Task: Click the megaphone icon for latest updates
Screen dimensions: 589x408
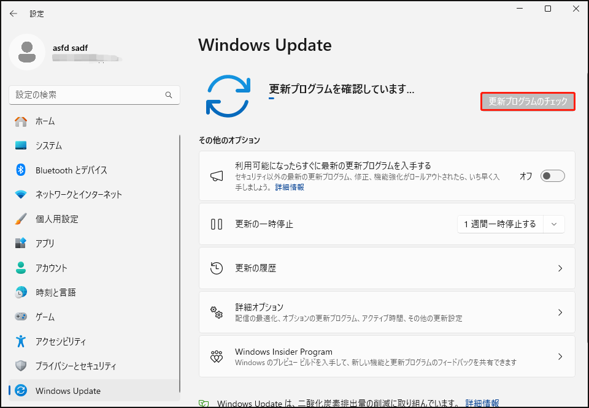Action: pyautogui.click(x=217, y=176)
